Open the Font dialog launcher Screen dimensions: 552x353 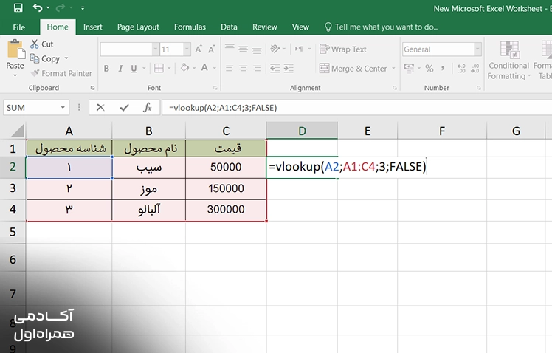click(x=215, y=88)
